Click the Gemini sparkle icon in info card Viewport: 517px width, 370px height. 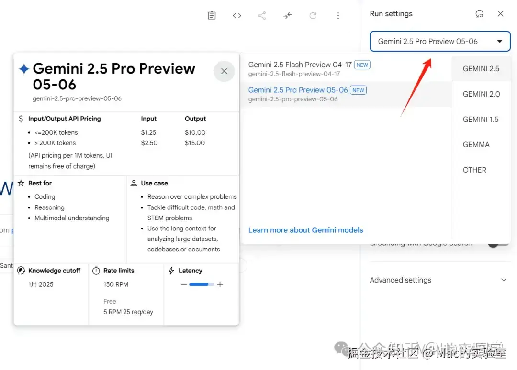coord(24,69)
